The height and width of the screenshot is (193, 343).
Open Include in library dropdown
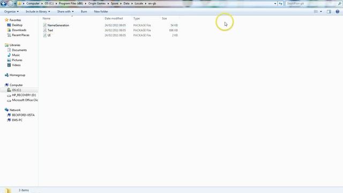(x=38, y=11)
